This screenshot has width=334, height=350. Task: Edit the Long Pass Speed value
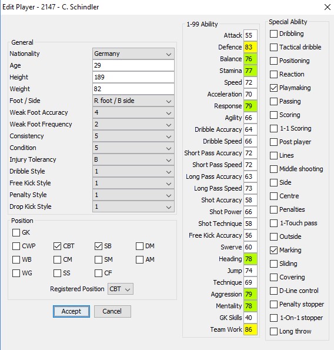250,188
